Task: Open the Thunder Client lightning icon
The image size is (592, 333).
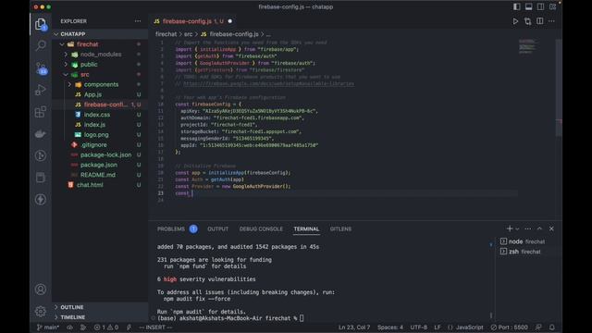Action: pos(41,200)
